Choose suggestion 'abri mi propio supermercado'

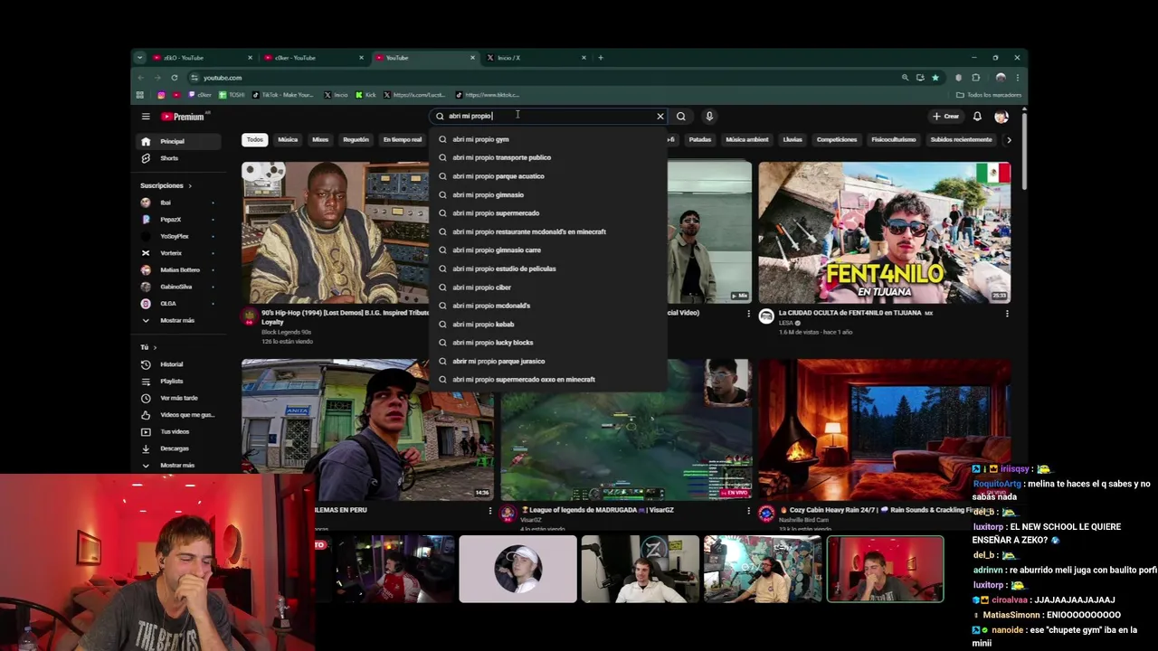point(548,213)
